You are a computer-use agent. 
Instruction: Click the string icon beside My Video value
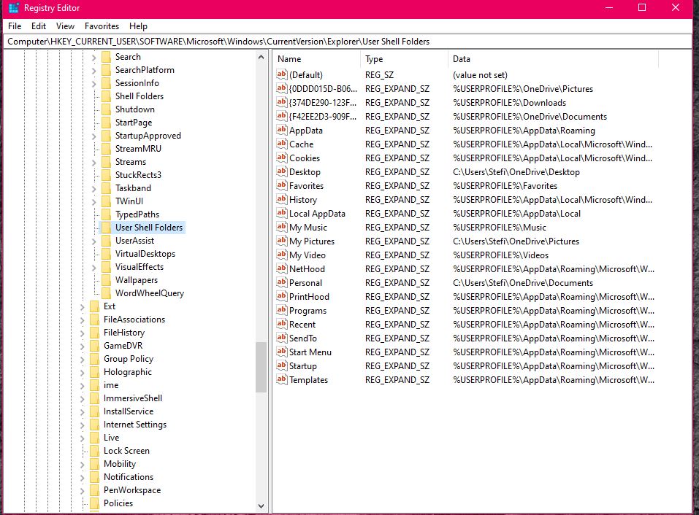pos(281,255)
